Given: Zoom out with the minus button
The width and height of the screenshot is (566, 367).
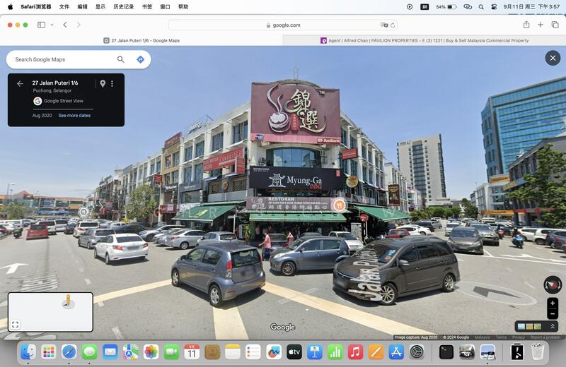Looking at the screenshot, I should (x=553, y=314).
